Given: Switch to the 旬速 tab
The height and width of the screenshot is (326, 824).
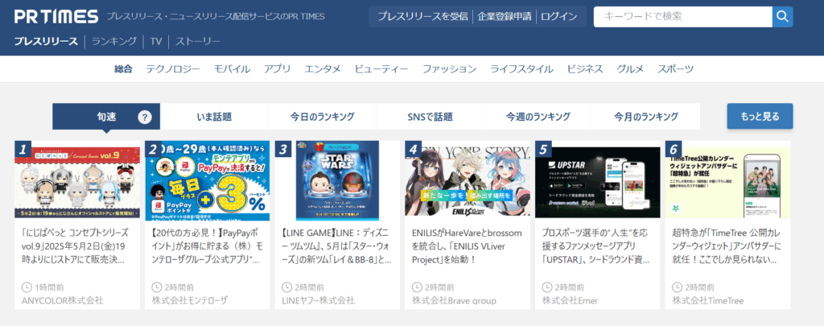Looking at the screenshot, I should (106, 117).
